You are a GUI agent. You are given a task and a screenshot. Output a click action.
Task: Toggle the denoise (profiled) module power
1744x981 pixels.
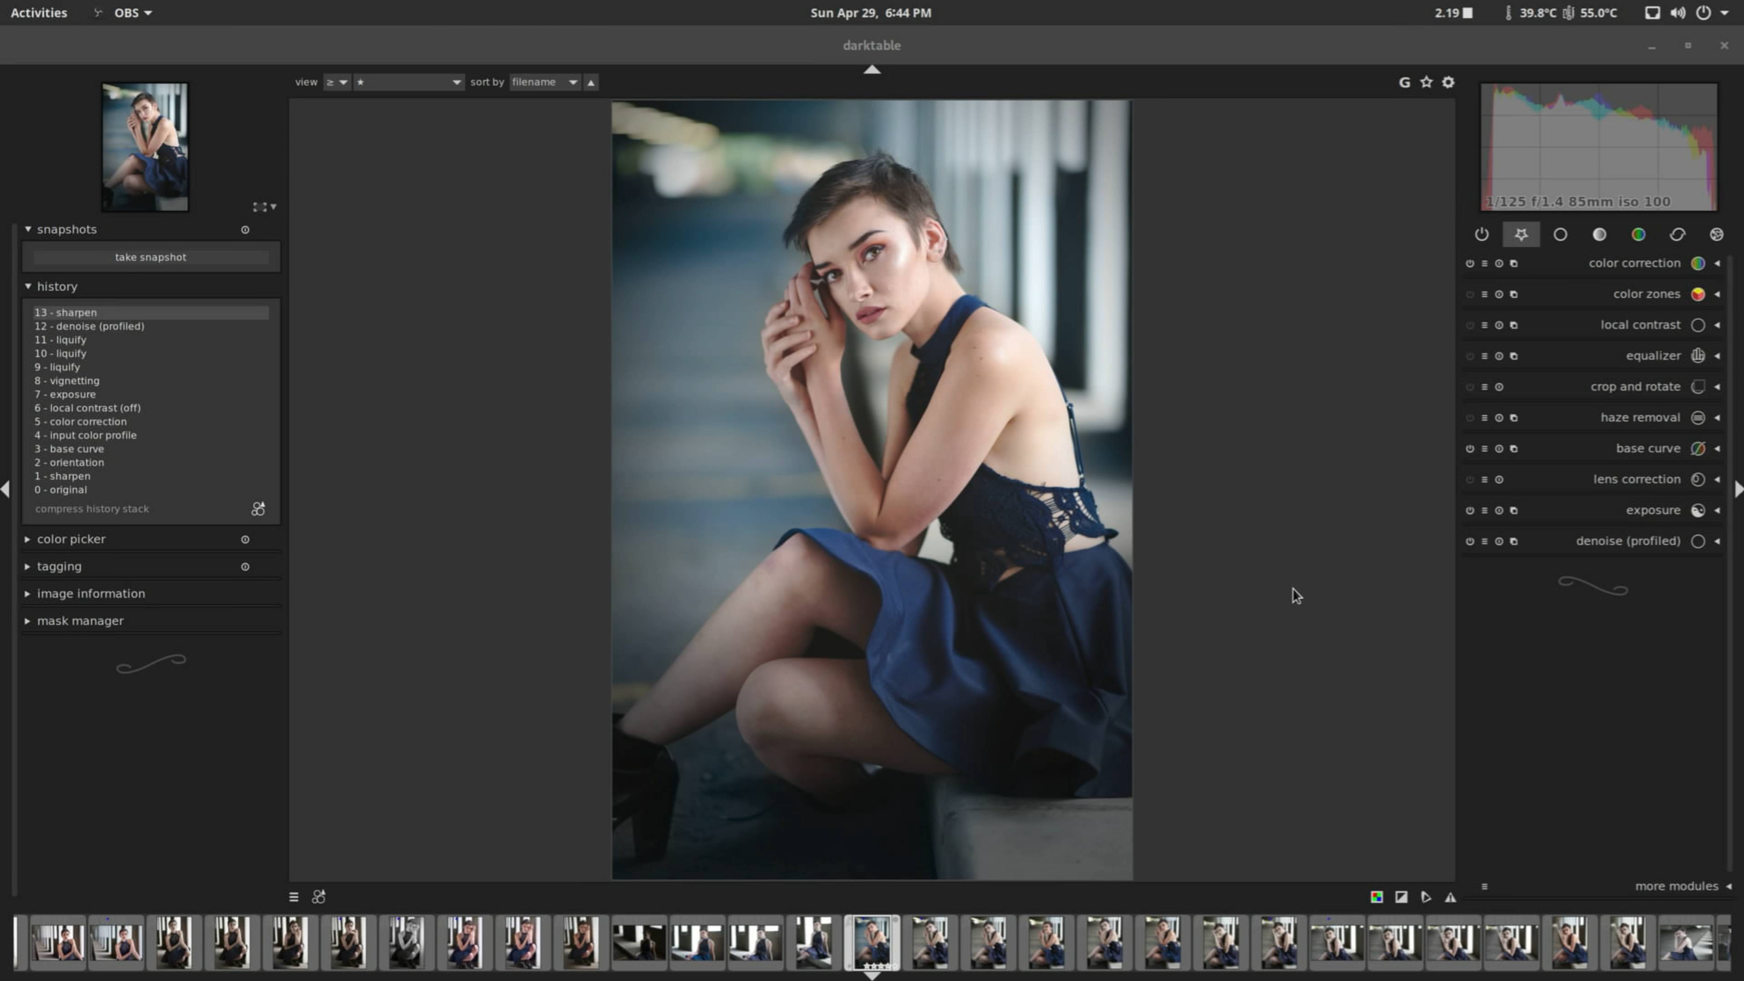click(1470, 542)
